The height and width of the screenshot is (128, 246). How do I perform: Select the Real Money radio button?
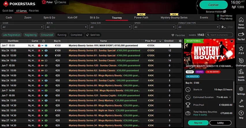tap(218, 16)
